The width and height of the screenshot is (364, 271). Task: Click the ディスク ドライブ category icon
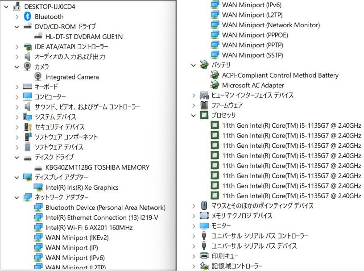pyautogui.click(x=27, y=158)
